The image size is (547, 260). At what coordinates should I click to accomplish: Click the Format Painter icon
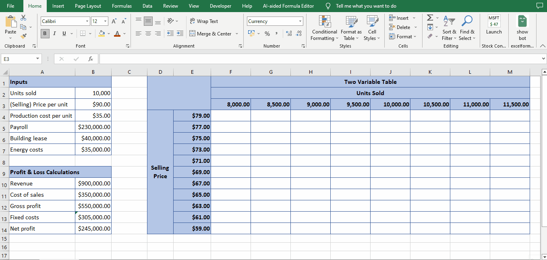pos(23,37)
